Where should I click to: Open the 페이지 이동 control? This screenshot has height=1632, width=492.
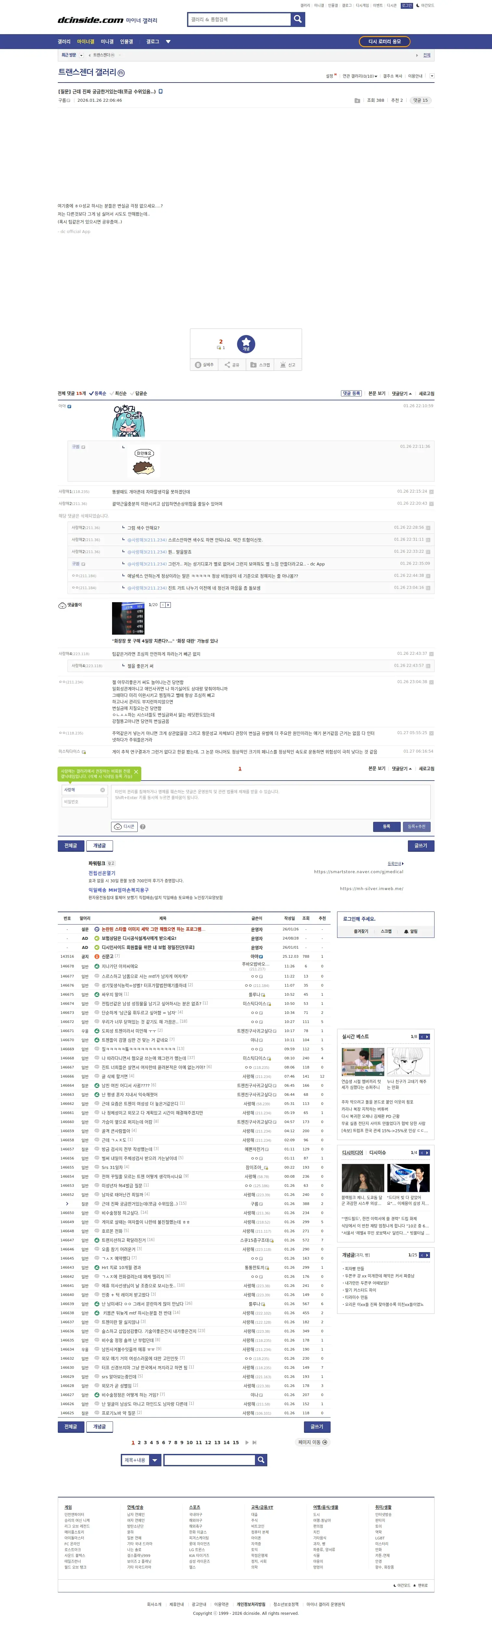(312, 1442)
